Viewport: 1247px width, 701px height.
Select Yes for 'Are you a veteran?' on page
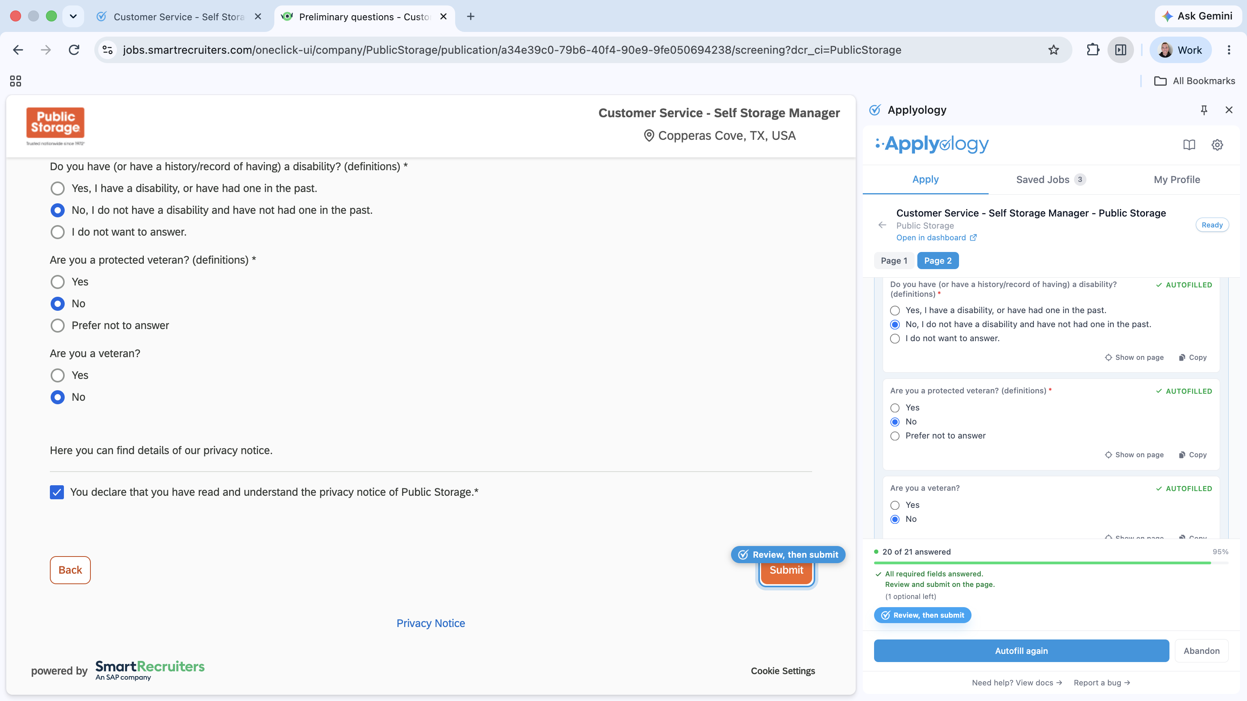pyautogui.click(x=58, y=375)
